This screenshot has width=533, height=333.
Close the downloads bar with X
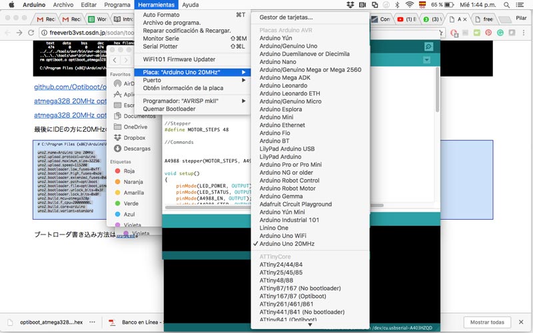click(x=521, y=322)
